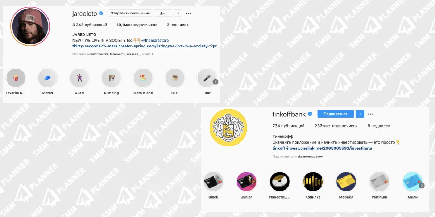Show more jaredleto highlights with right arrow

(x=215, y=82)
